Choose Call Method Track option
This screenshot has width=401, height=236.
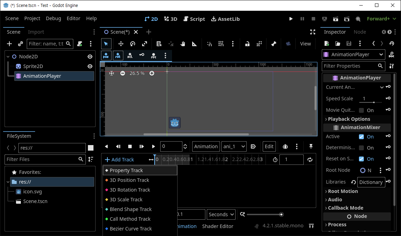pos(140,219)
